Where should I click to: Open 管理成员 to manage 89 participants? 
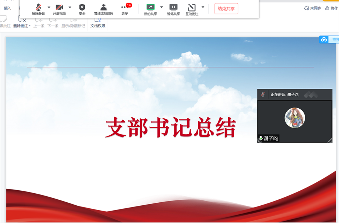[103, 8]
